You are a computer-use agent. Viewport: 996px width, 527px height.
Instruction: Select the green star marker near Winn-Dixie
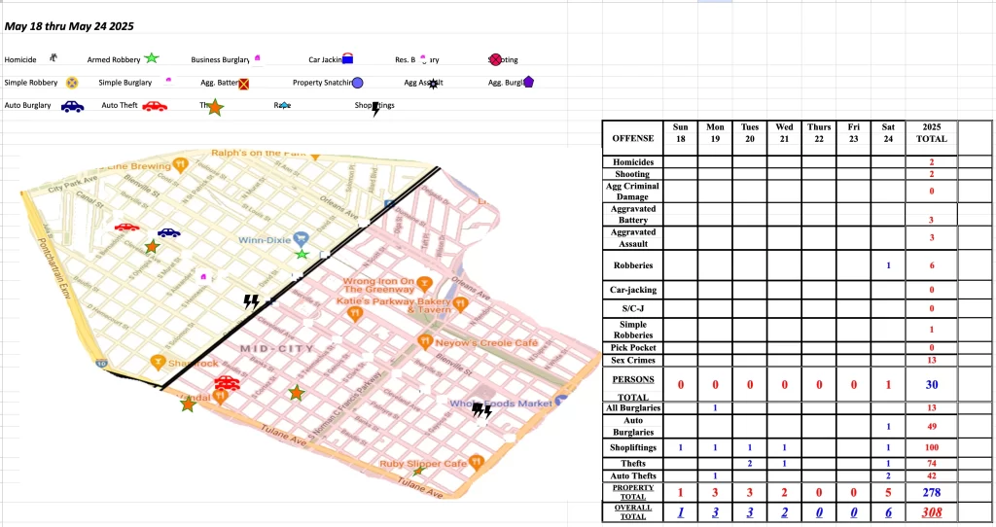pyautogui.click(x=302, y=255)
